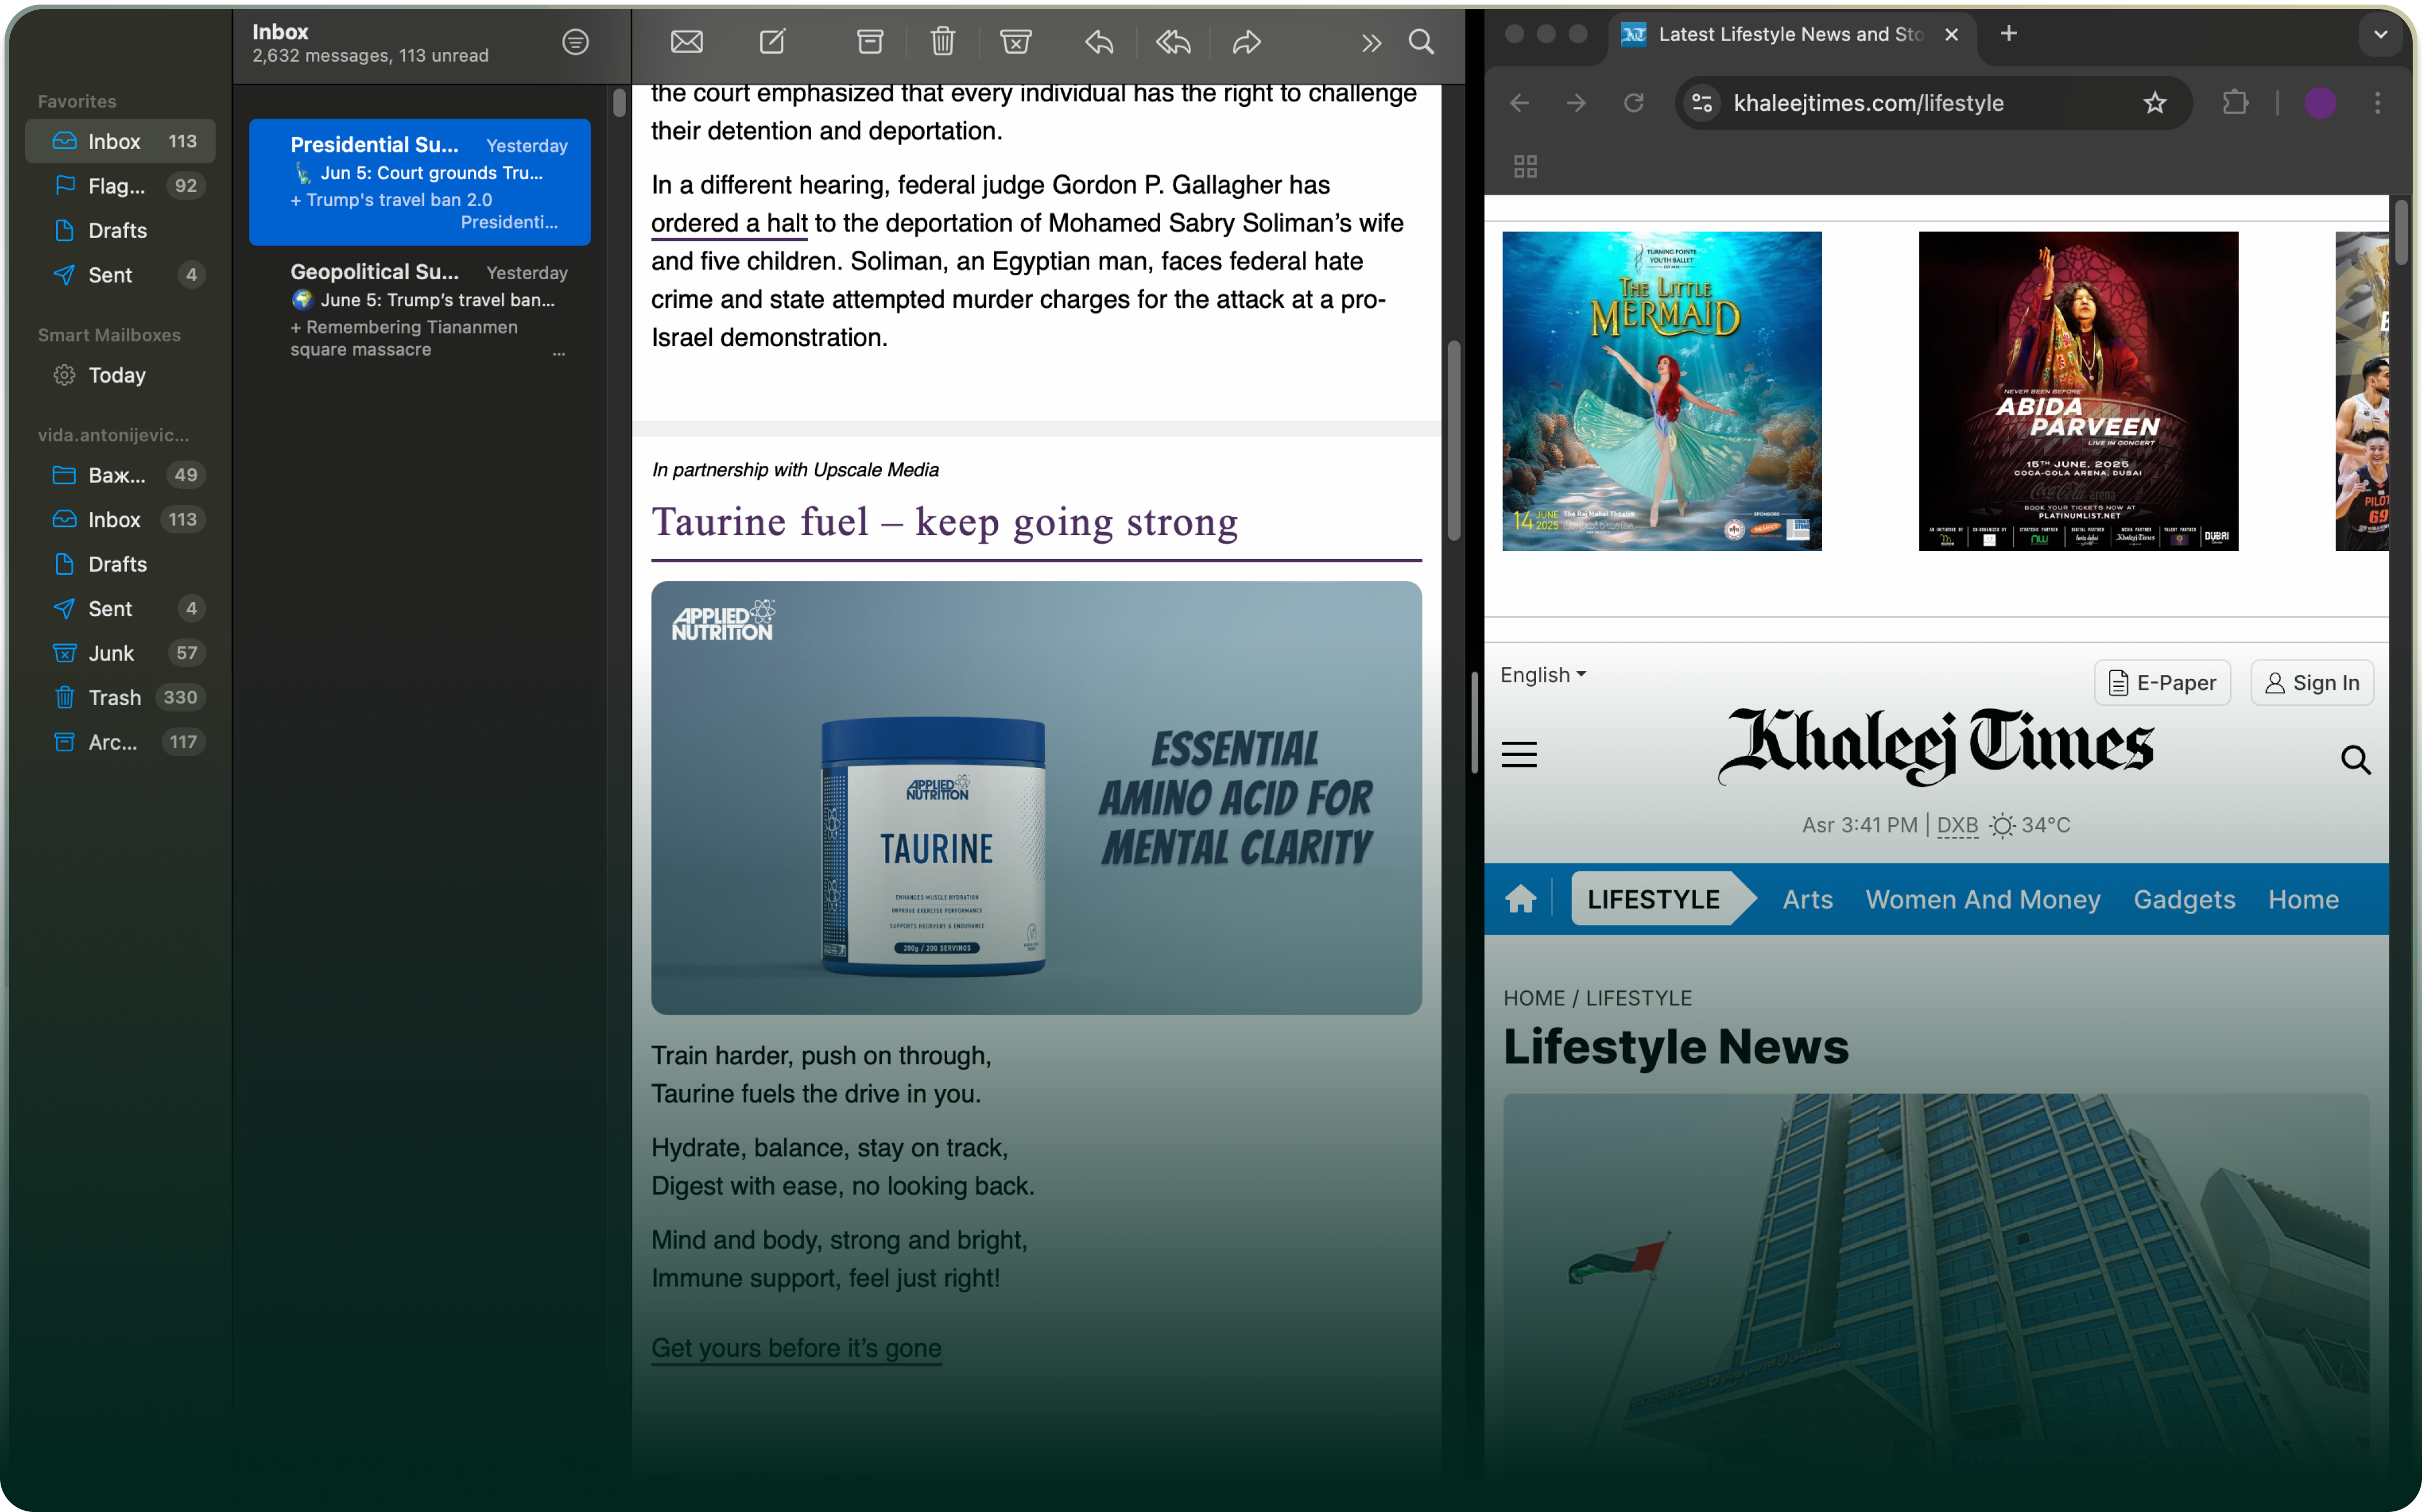The height and width of the screenshot is (1512, 2422).
Task: Archive the selected email
Action: point(869,42)
